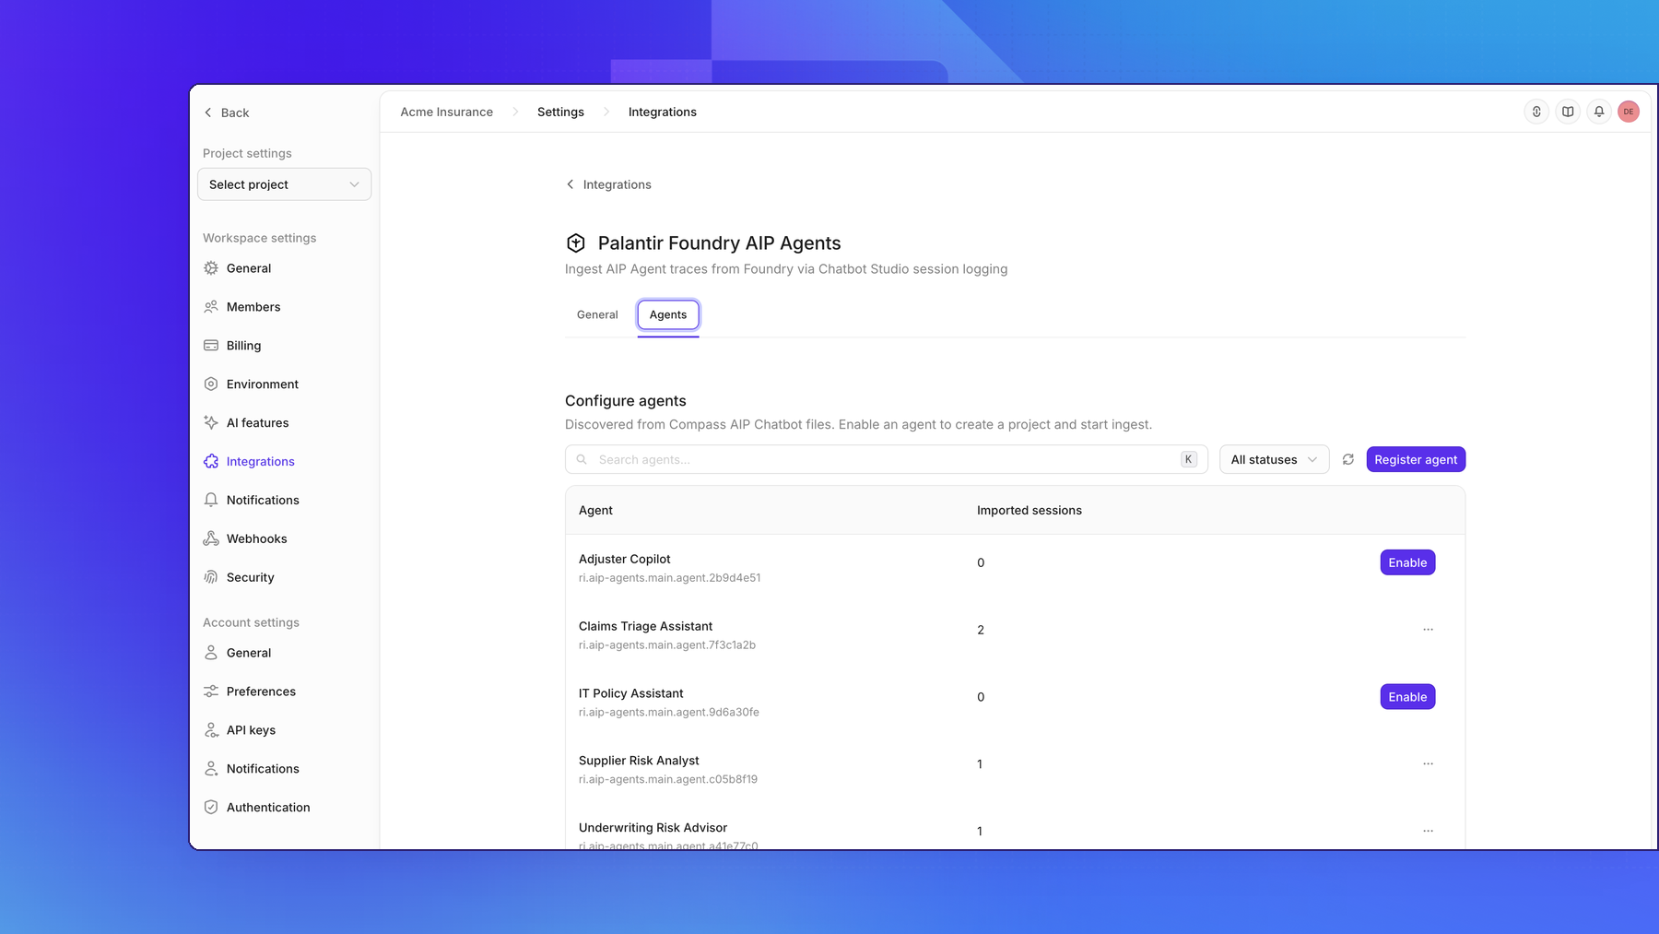1659x934 pixels.
Task: Click the Webhooks icon in sidebar
Action: 211,539
